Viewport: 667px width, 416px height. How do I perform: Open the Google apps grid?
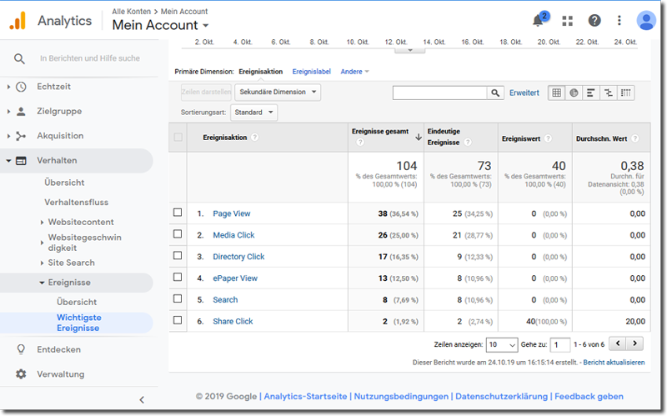pyautogui.click(x=568, y=20)
